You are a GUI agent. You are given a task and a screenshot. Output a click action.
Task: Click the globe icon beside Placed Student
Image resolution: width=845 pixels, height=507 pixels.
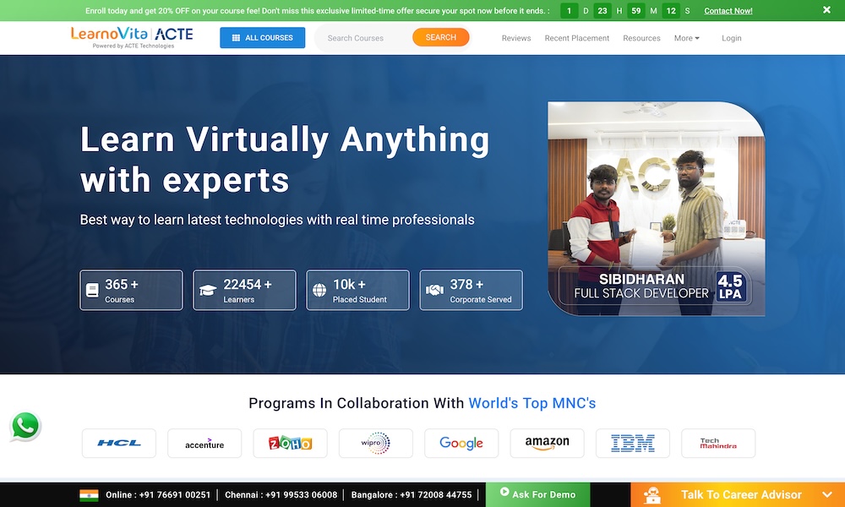tap(319, 291)
